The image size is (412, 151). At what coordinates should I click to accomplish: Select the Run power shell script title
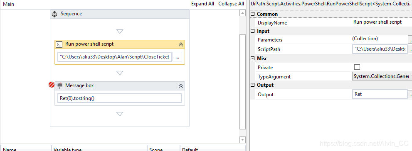click(89, 44)
